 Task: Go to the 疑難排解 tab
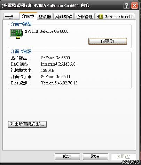63,16
